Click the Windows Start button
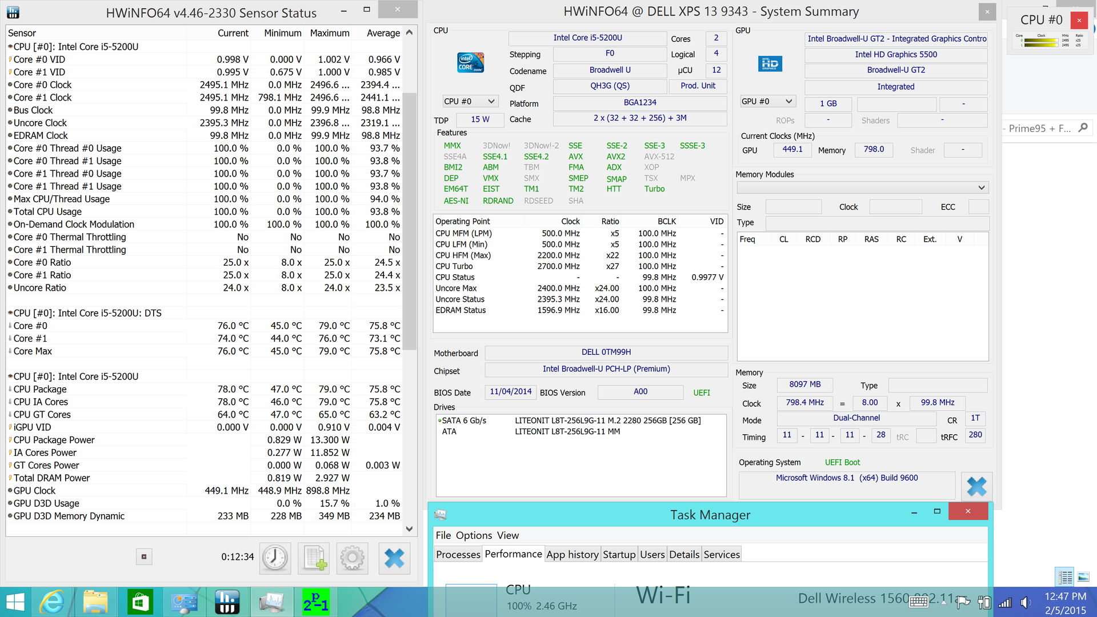Viewport: 1097px width, 617px height. point(15,602)
